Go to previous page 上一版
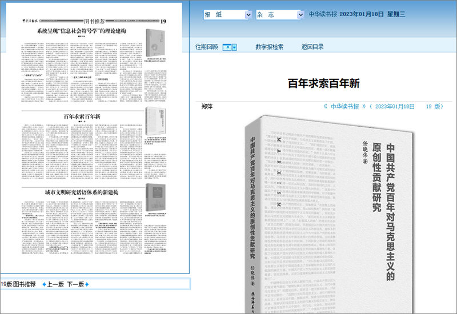Image resolution: width=457 pixels, height=314 pixels. 55,284
